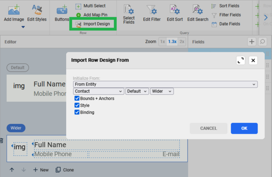Open Edit Search tool

coord(198,13)
